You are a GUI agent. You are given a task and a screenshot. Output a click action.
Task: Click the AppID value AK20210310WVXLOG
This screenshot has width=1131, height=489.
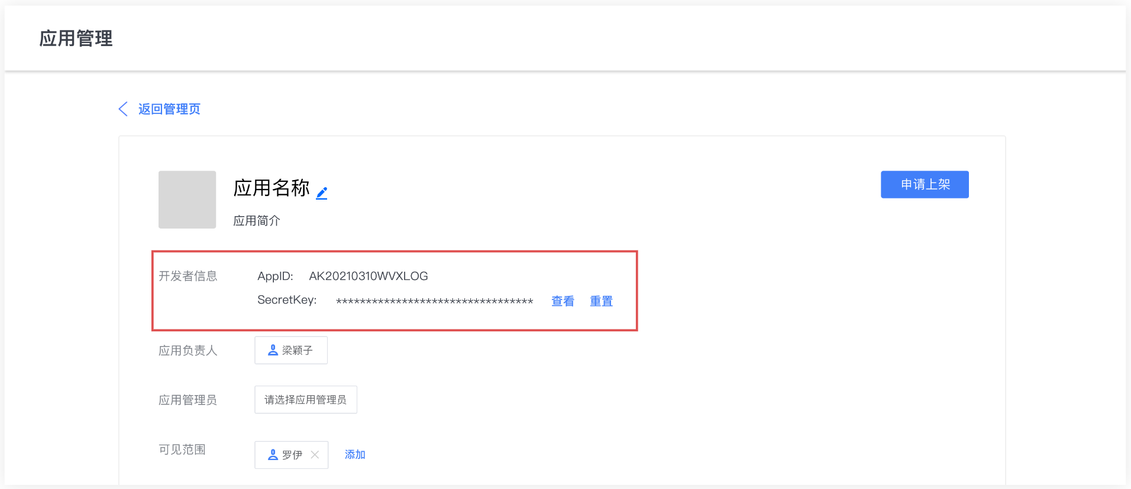(369, 276)
